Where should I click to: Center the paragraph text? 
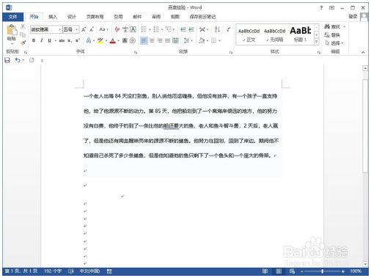152,40
